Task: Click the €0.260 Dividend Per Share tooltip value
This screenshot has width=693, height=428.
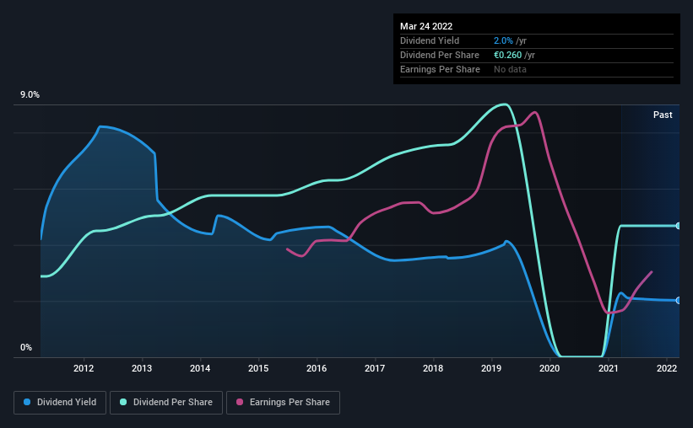Action: [508, 55]
